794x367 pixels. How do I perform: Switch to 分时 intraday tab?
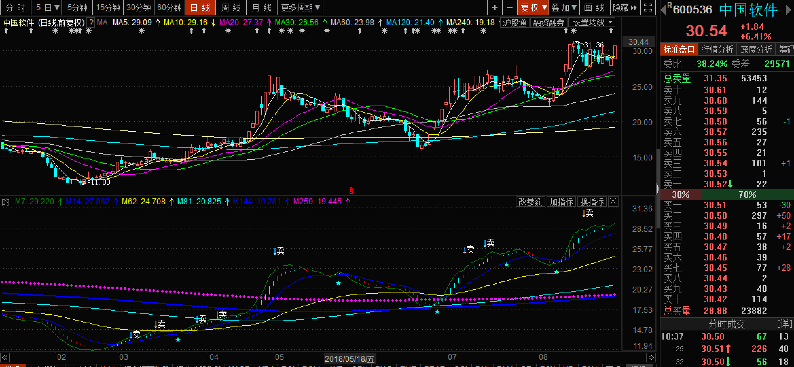15,8
